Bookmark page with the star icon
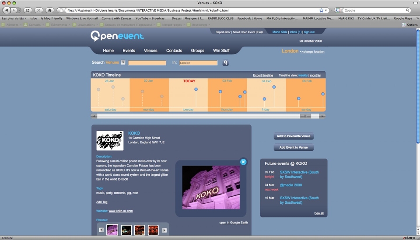Screen dimensions: 420x240 (x=322, y=10)
